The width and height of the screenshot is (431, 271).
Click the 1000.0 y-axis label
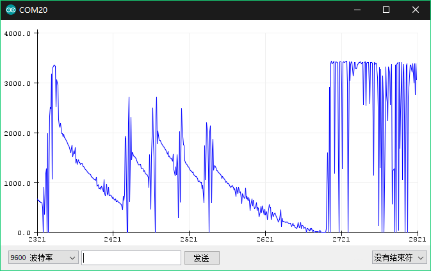tap(17, 183)
